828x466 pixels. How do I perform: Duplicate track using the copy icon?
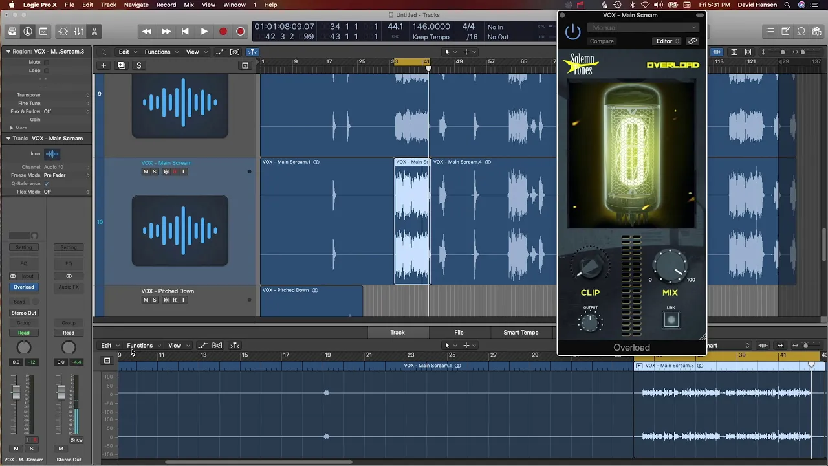coord(121,65)
